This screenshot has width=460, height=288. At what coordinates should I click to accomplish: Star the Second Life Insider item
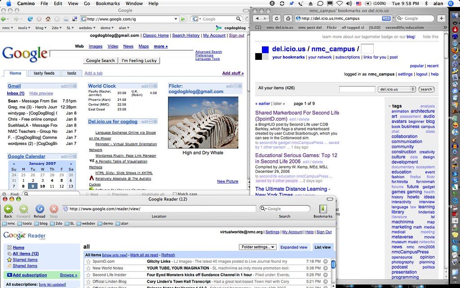(88, 275)
